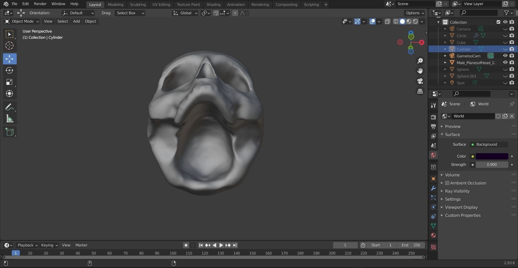Toggle proportional editing
Screen dimensions: 518x268
(x=235, y=13)
